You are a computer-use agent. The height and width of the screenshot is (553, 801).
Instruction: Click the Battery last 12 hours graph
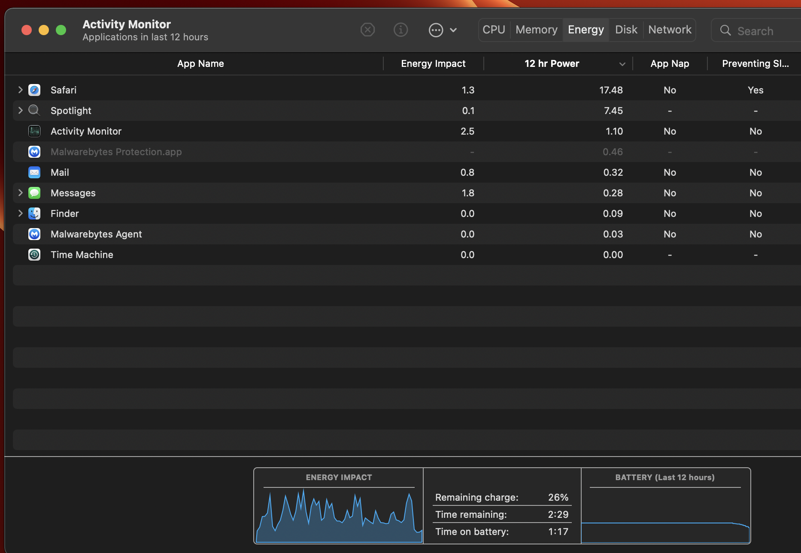pos(665,515)
